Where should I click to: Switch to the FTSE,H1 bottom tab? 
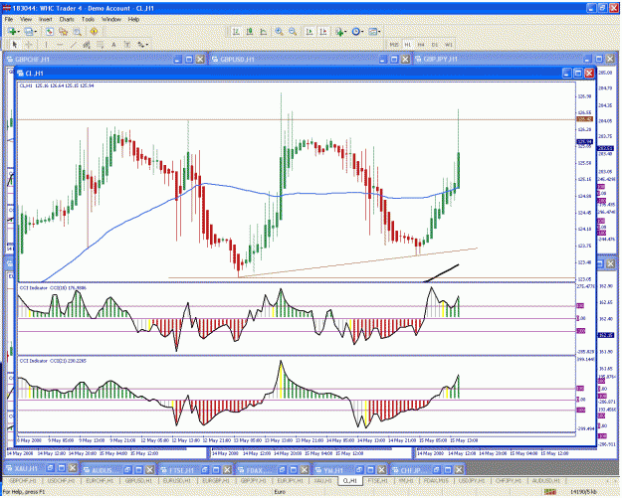[x=377, y=480]
